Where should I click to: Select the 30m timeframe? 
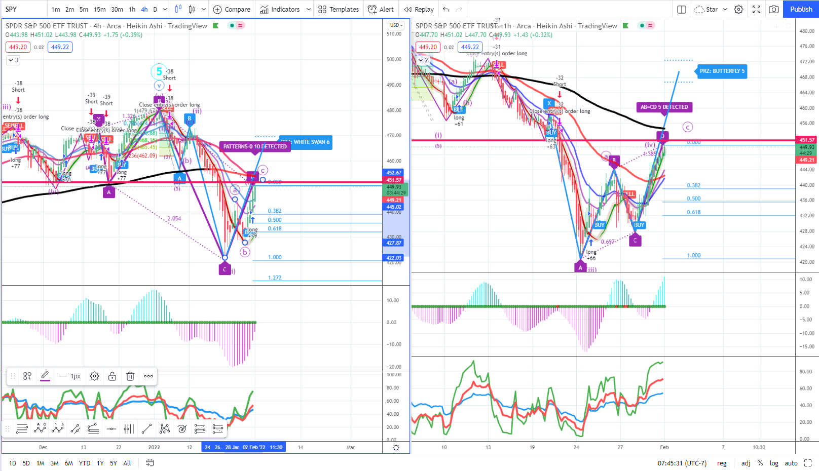(117, 9)
